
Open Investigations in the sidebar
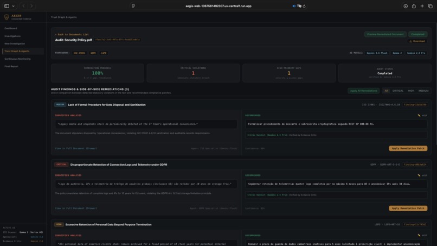coord(12,36)
